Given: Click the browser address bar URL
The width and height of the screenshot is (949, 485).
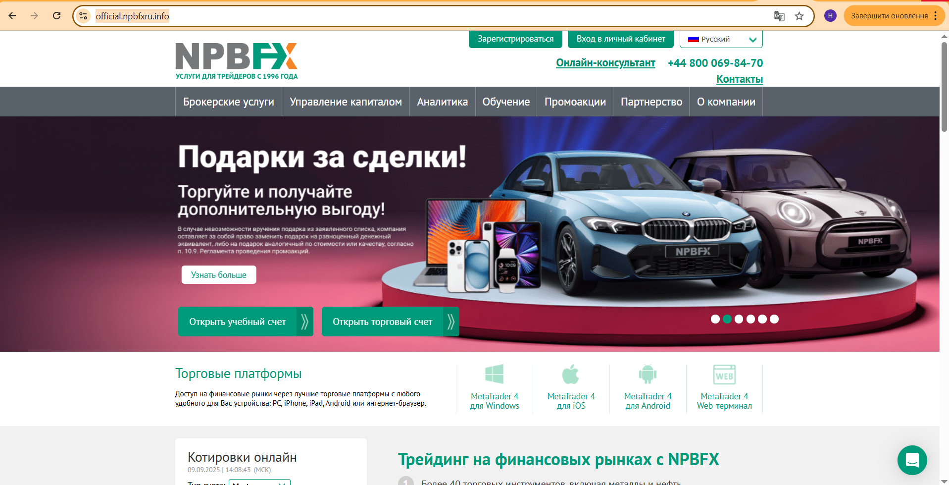Looking at the screenshot, I should pyautogui.click(x=132, y=16).
